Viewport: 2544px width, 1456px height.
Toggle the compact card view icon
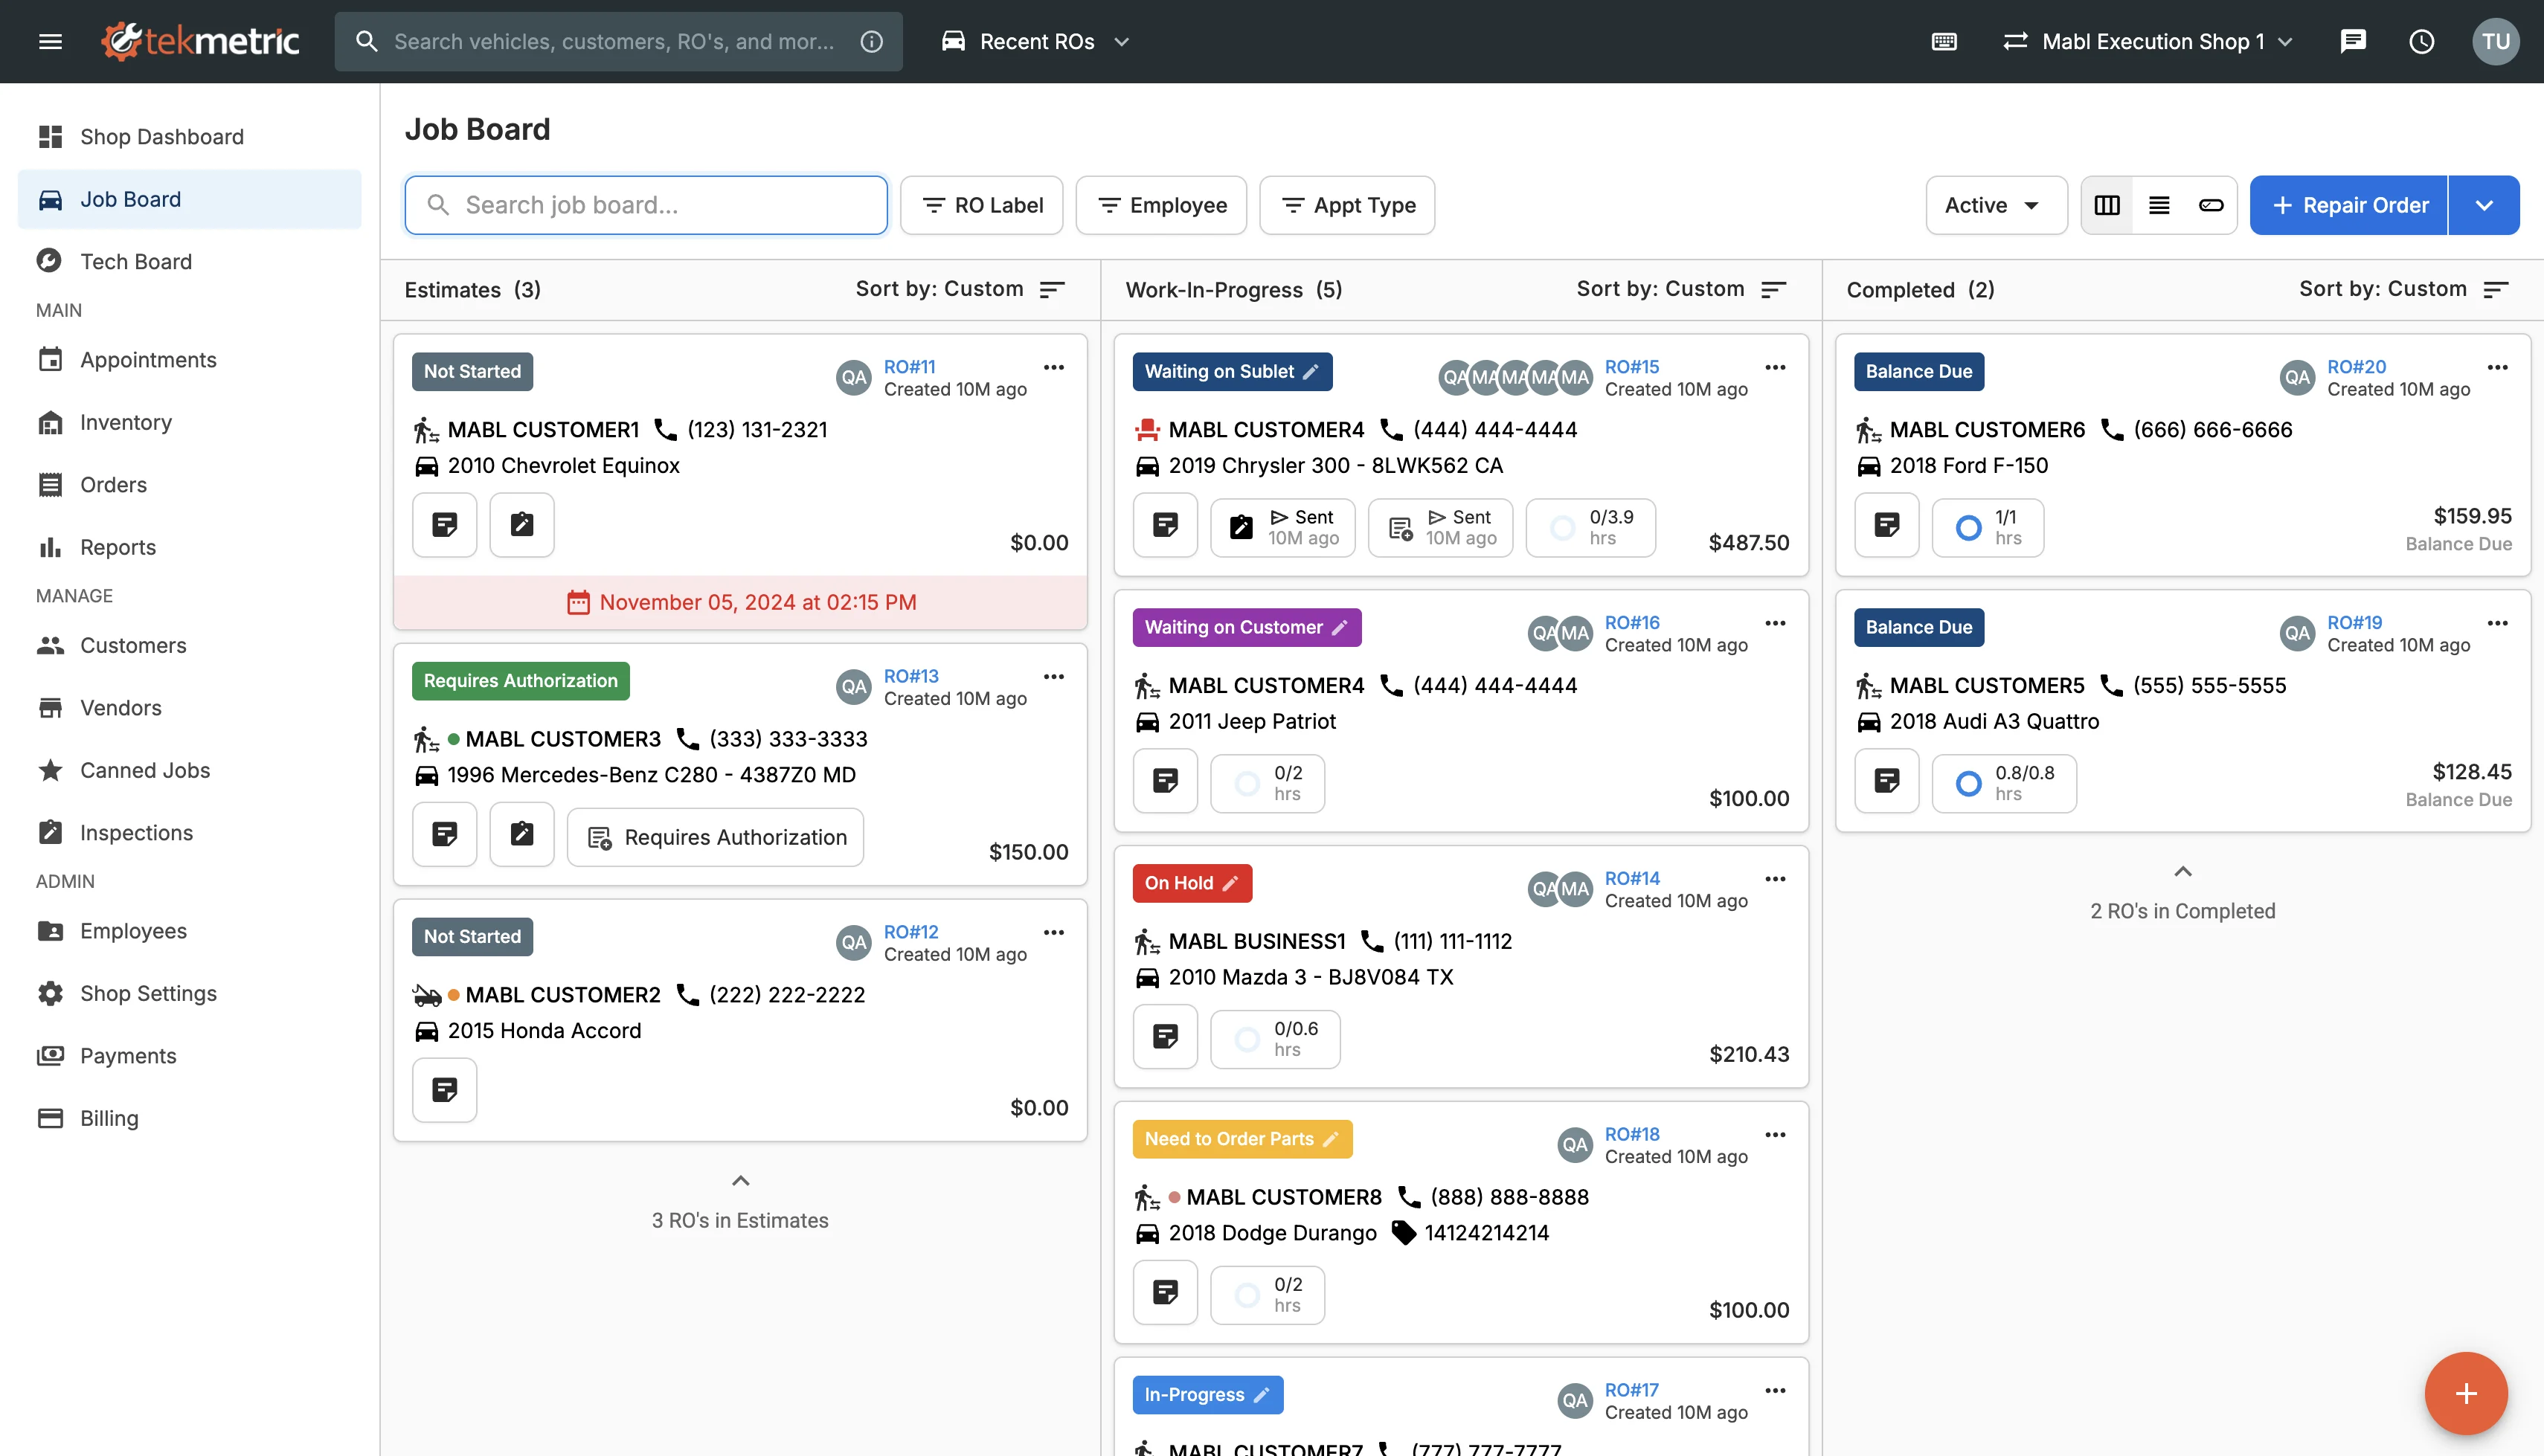2211,205
